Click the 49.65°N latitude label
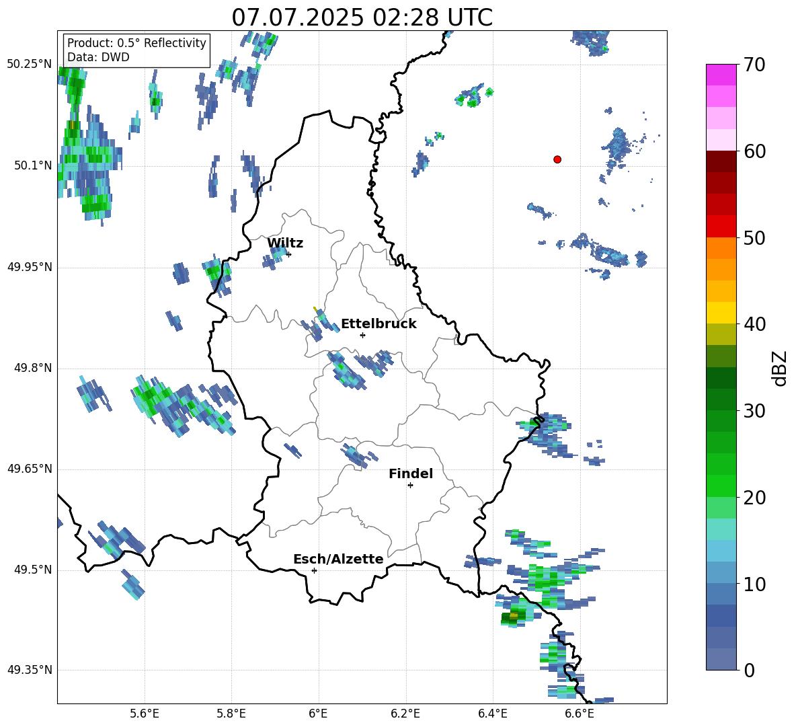The image size is (796, 727). point(30,469)
